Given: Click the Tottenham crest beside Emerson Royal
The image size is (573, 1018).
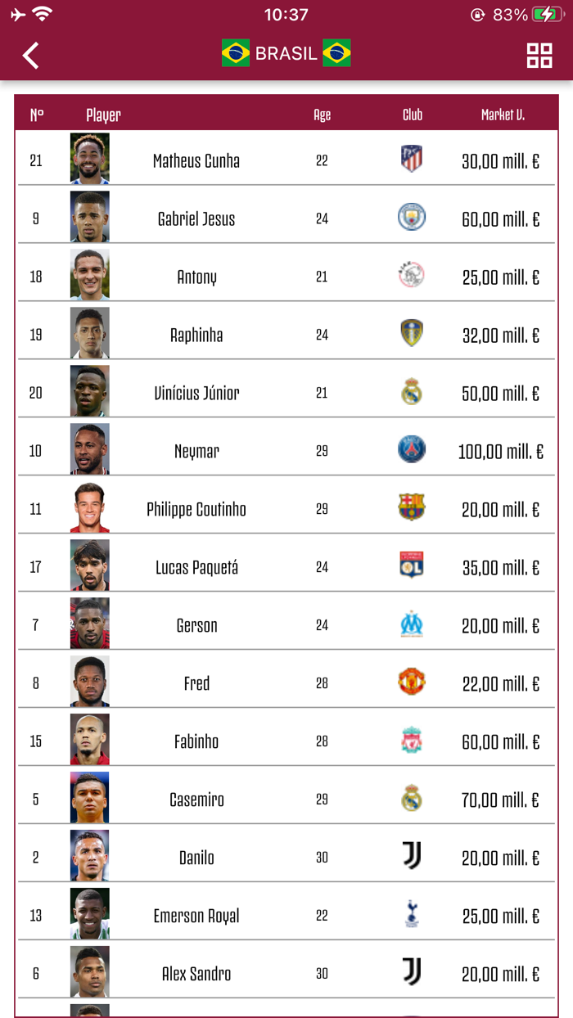Looking at the screenshot, I should pyautogui.click(x=411, y=914).
